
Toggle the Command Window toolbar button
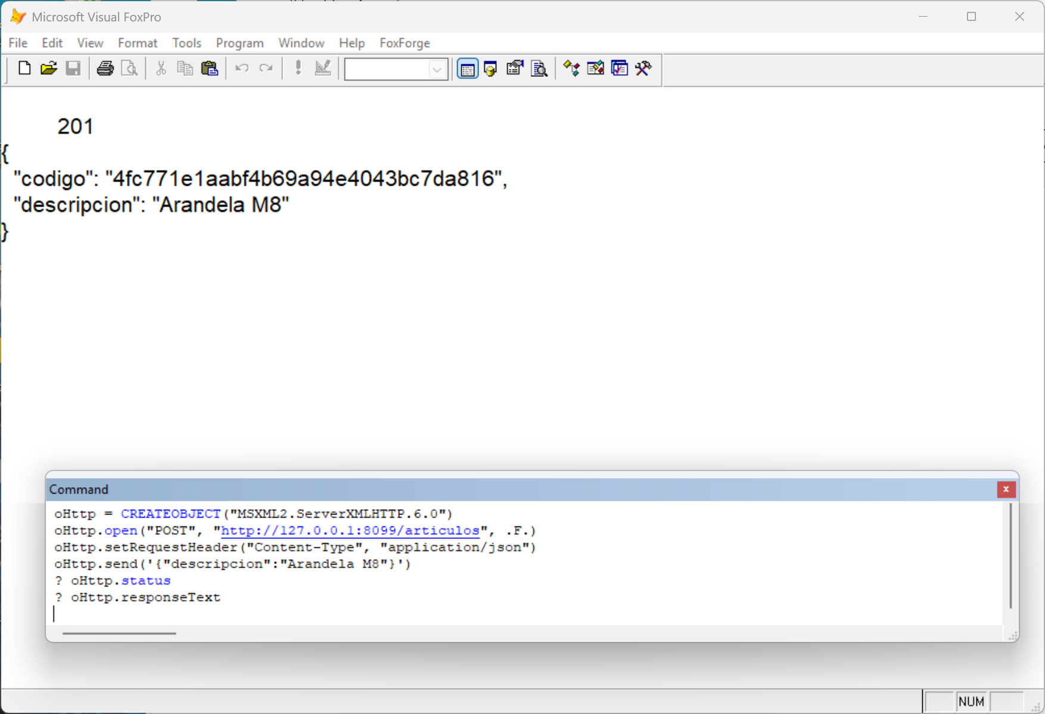pyautogui.click(x=468, y=69)
